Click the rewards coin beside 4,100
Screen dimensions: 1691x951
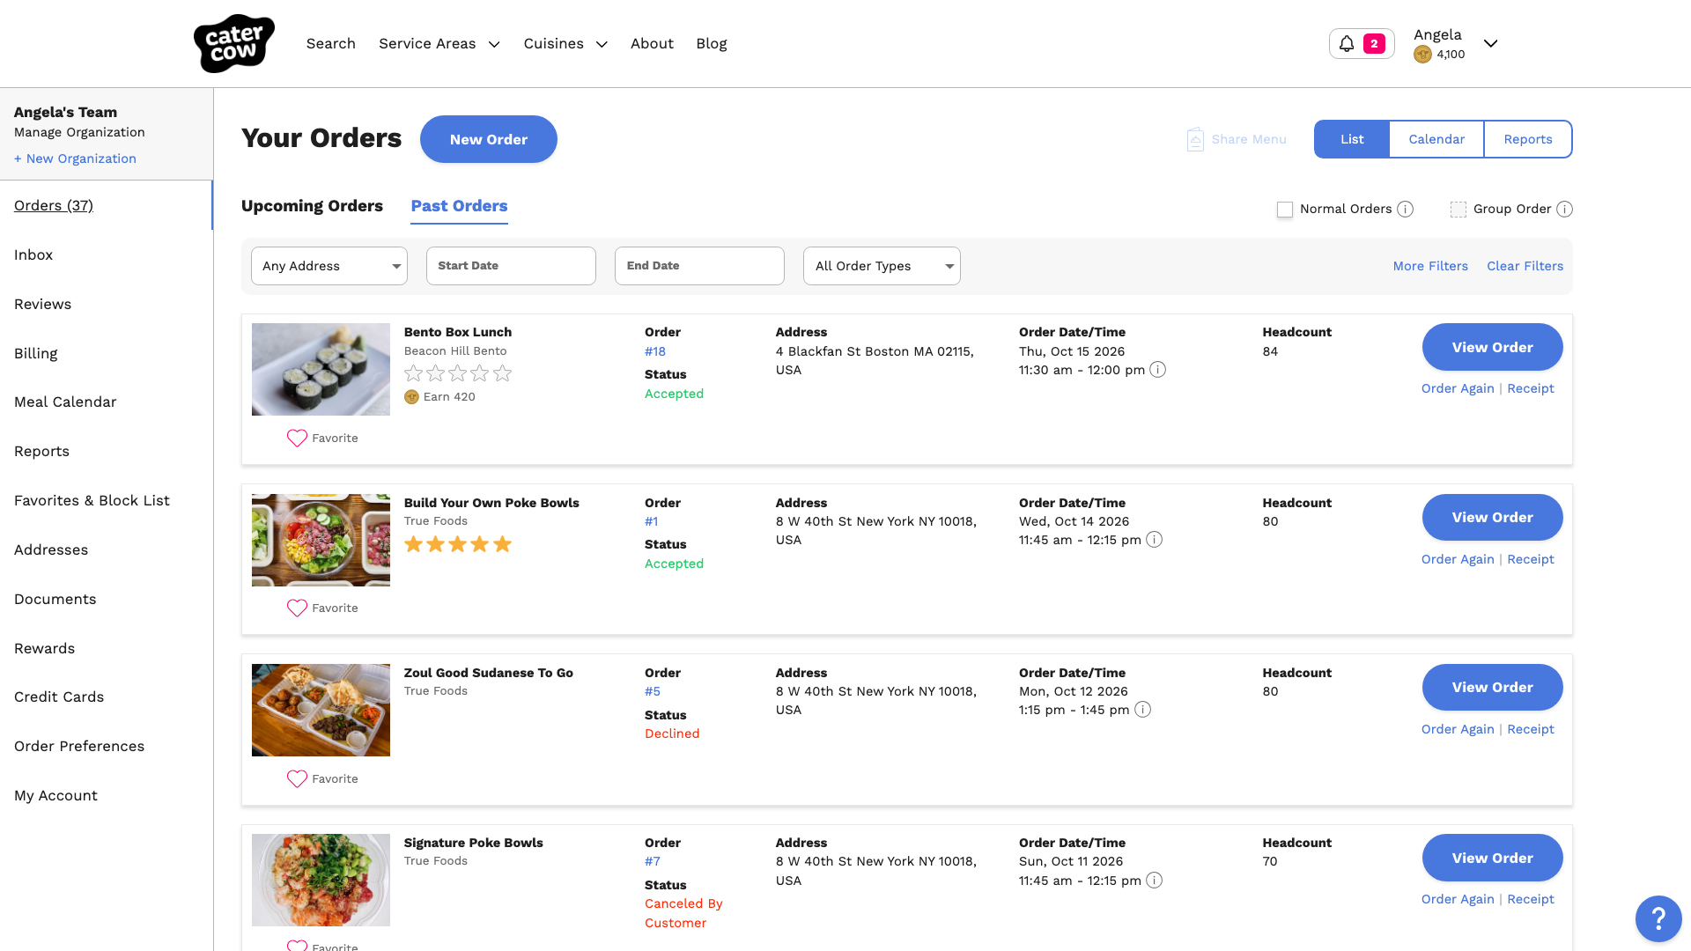point(1422,55)
